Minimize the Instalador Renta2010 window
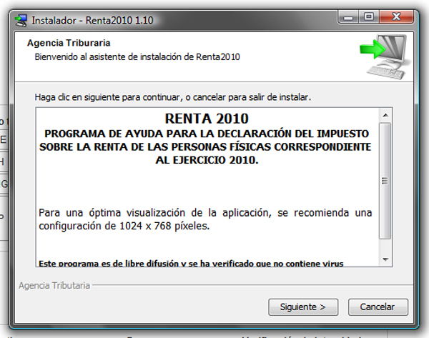Viewport: 429px width, 338px height. point(348,17)
